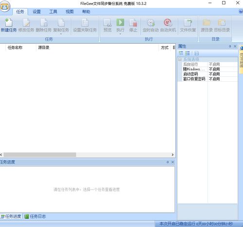Viewport: 243px width, 227px height.
Task: Open the dropdown arrow under 复制任务
Action: pyautogui.click(x=61, y=34)
